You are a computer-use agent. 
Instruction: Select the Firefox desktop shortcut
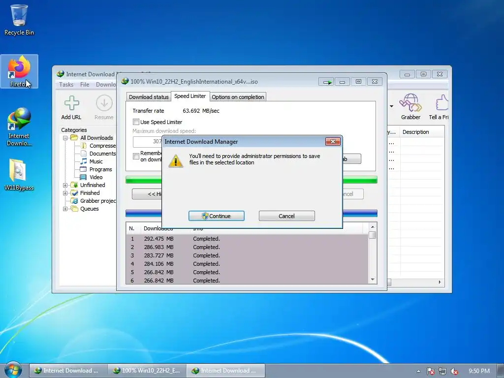[x=19, y=71]
